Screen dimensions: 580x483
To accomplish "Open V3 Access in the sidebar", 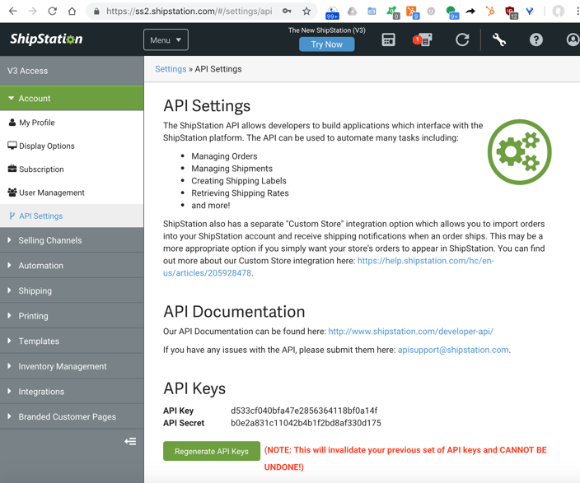I will pyautogui.click(x=72, y=71).
